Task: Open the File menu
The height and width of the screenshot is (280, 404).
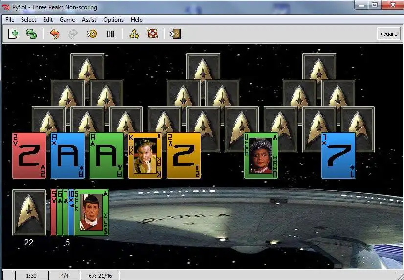Action: [x=10, y=20]
